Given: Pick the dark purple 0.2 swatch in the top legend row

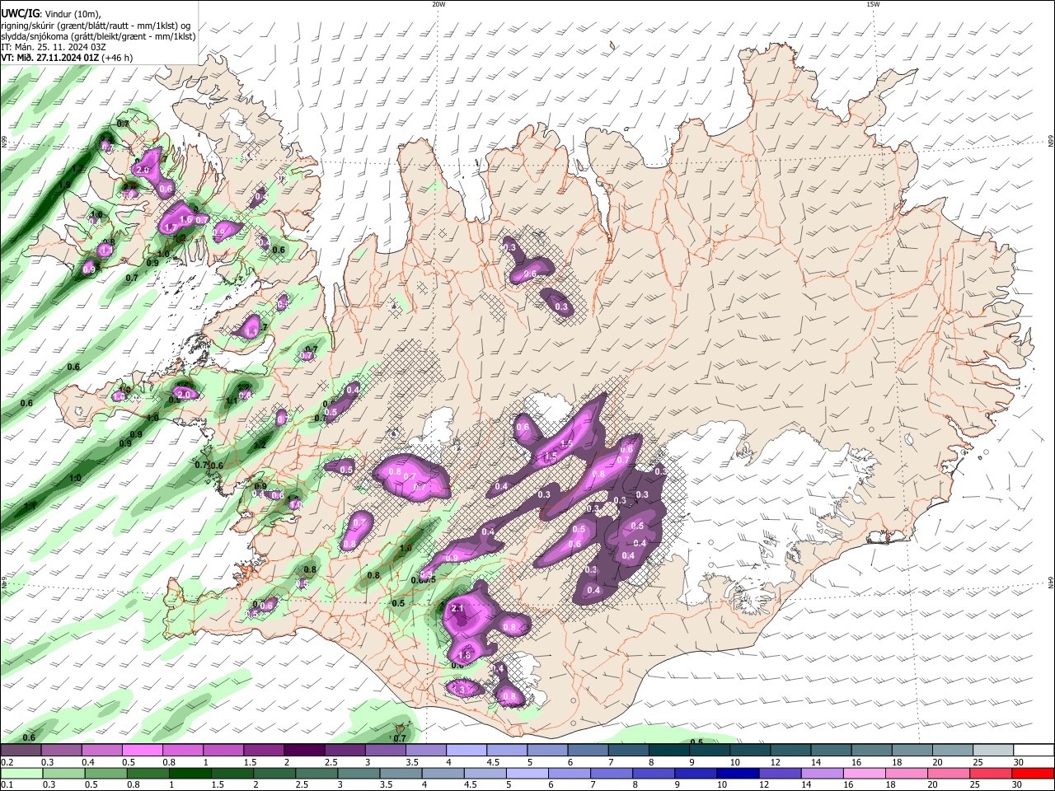Looking at the screenshot, I should [21, 751].
